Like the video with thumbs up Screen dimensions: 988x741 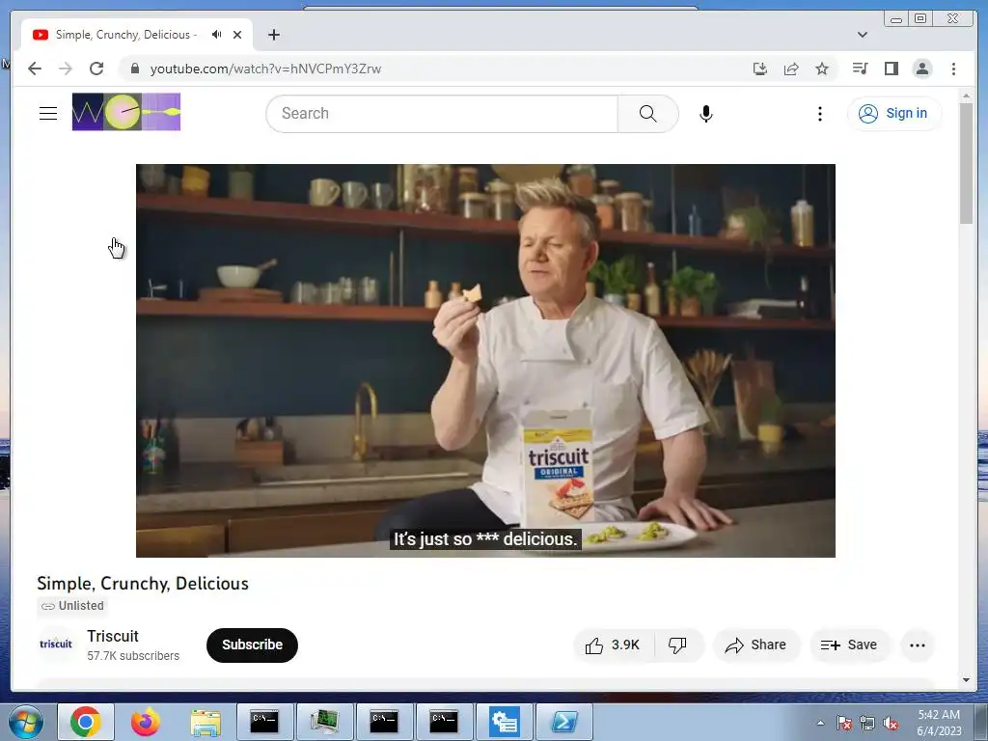(613, 645)
